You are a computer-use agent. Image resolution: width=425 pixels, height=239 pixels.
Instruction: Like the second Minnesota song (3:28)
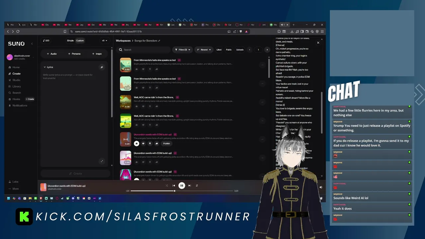tap(136, 88)
